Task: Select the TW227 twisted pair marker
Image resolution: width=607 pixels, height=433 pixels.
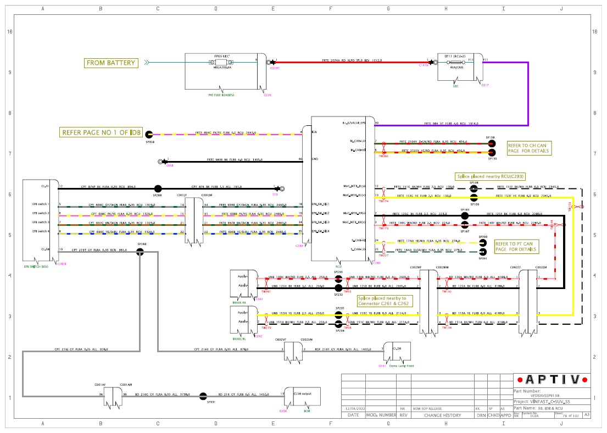Action: (383, 247)
